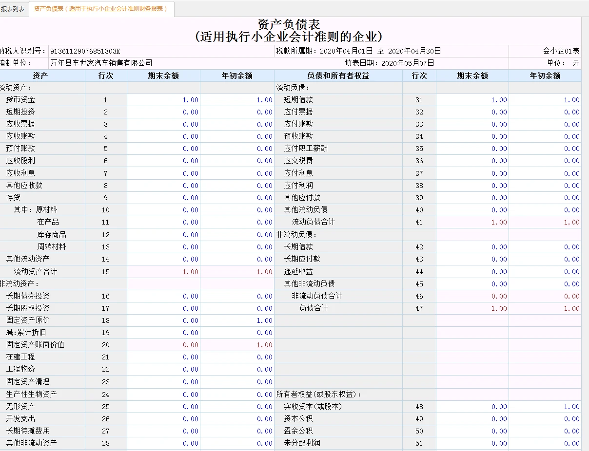Edit 长期借款 期末余额 field
Image resolution: width=589 pixels, height=451 pixels.
pyautogui.click(x=472, y=247)
